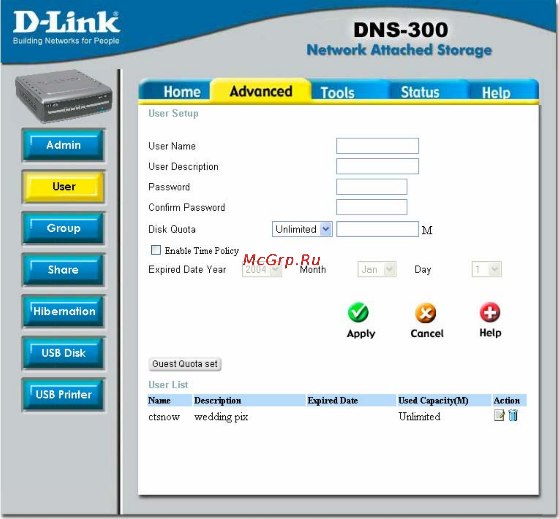Open the USB Printer page

[x=64, y=394]
